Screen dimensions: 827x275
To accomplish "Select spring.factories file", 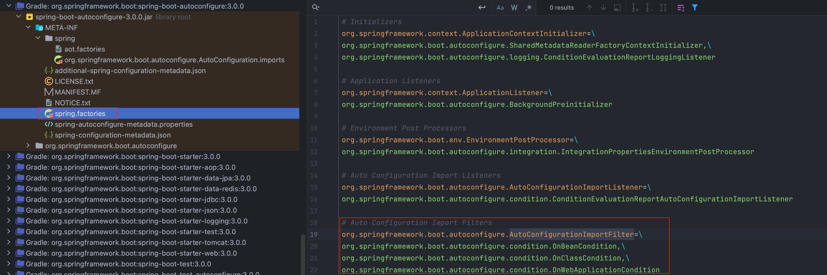I will (x=80, y=114).
